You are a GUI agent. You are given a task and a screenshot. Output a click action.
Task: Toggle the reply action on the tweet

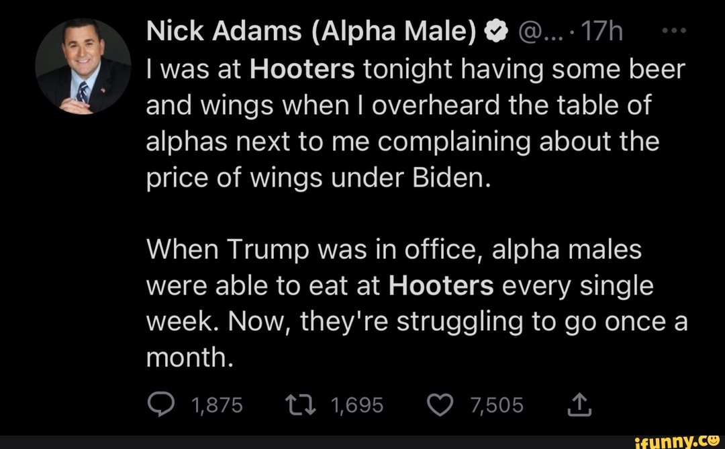pyautogui.click(x=161, y=404)
